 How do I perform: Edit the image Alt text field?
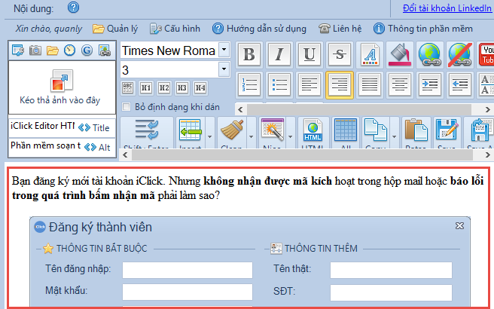coord(46,145)
